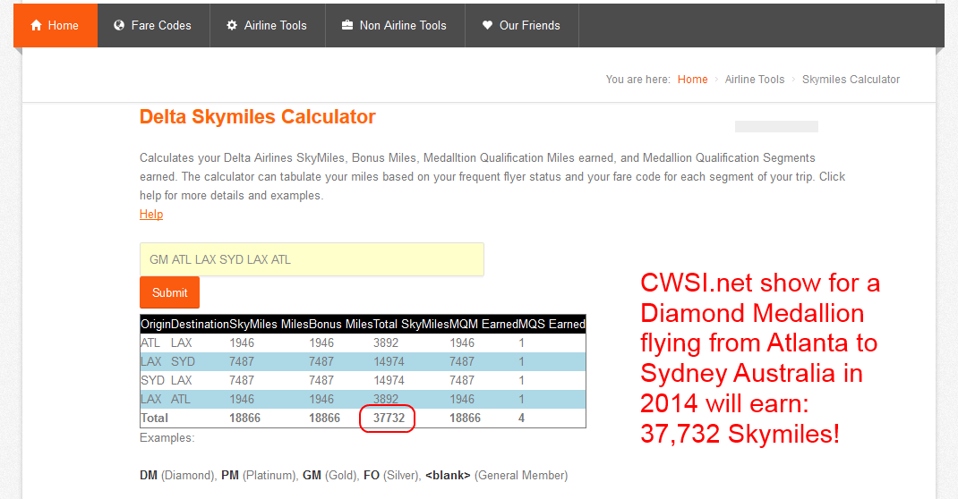The image size is (958, 499).
Task: Click the globe icon beside Fare Codes
Action: pos(119,25)
